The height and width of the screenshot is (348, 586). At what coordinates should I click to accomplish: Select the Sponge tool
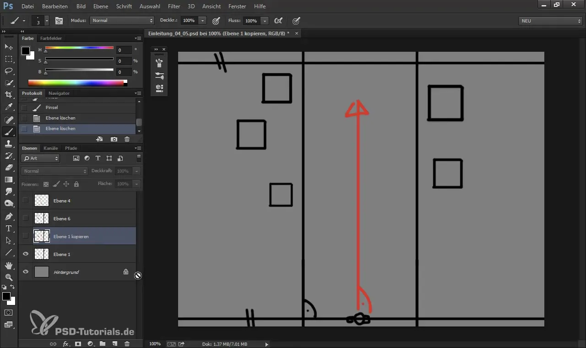coord(9,203)
